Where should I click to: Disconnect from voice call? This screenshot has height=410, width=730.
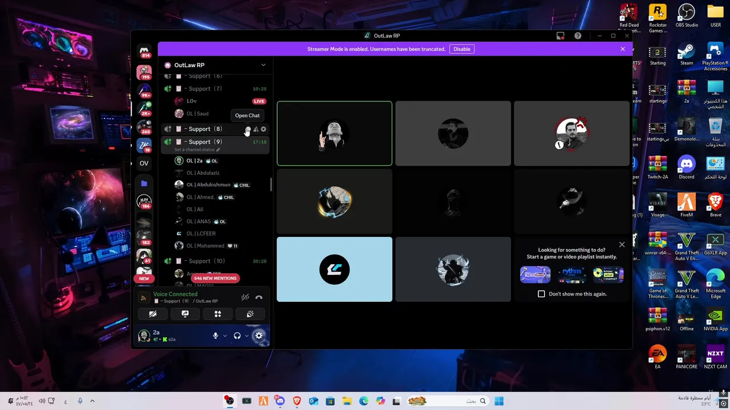259,297
